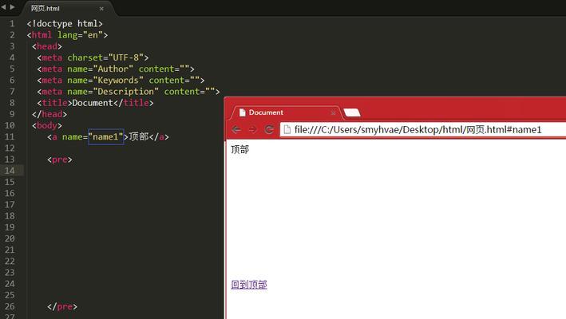The image size is (566, 319).
Task: Click the browser forward arrow button
Action: tap(253, 129)
